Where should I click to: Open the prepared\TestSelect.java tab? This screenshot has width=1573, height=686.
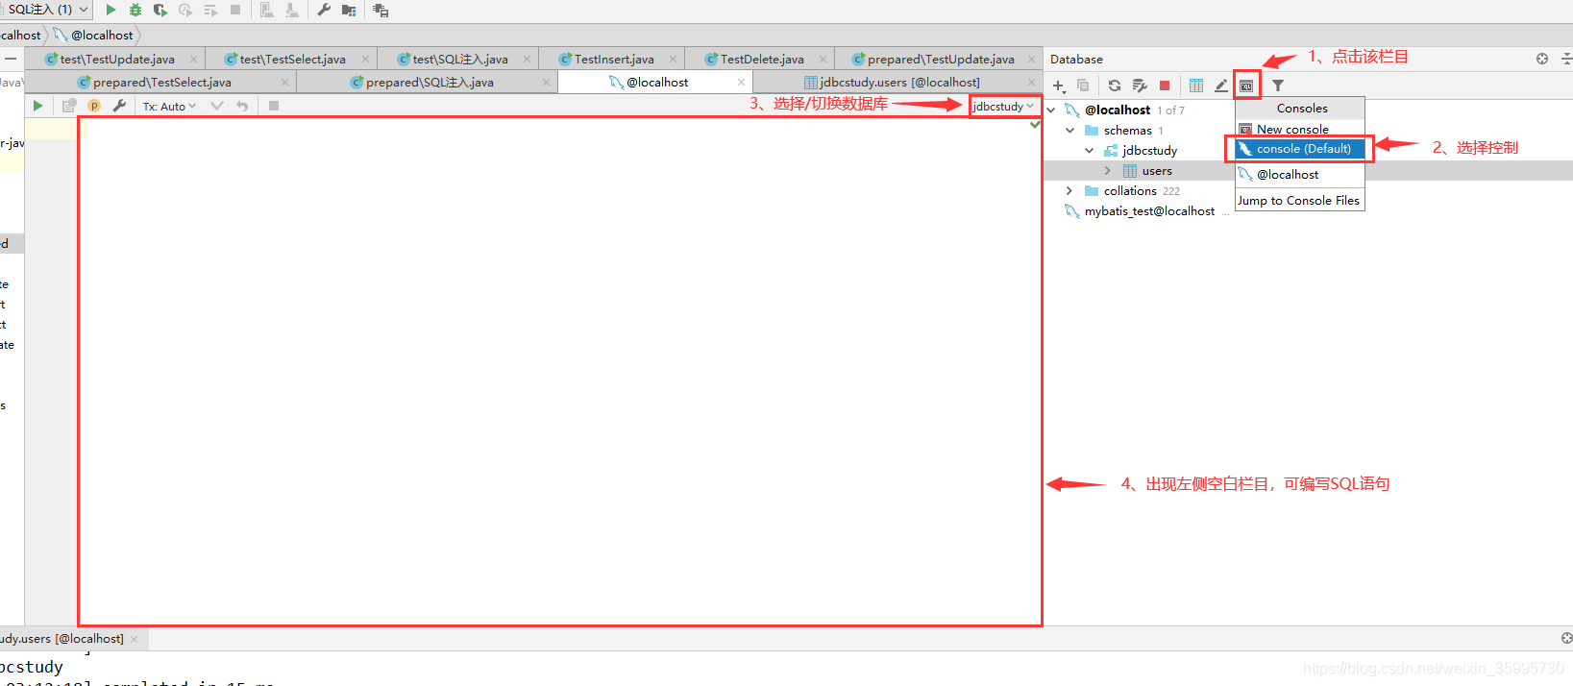pos(161,82)
